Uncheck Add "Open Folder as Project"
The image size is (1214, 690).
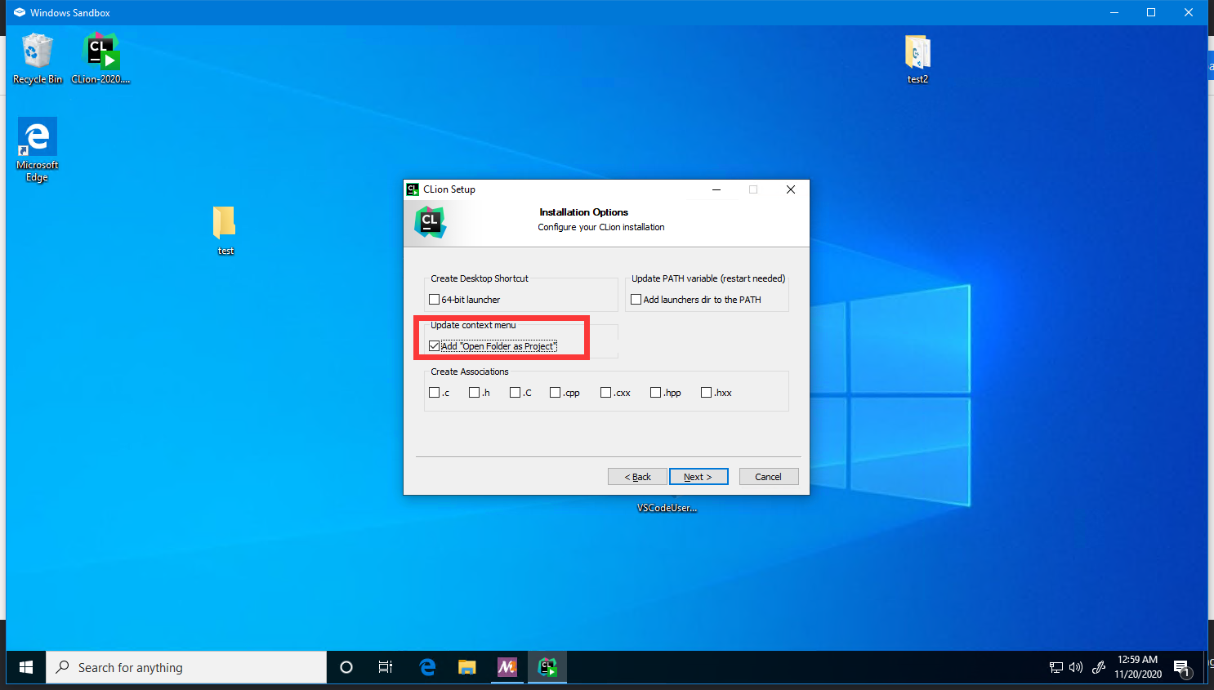pyautogui.click(x=435, y=346)
